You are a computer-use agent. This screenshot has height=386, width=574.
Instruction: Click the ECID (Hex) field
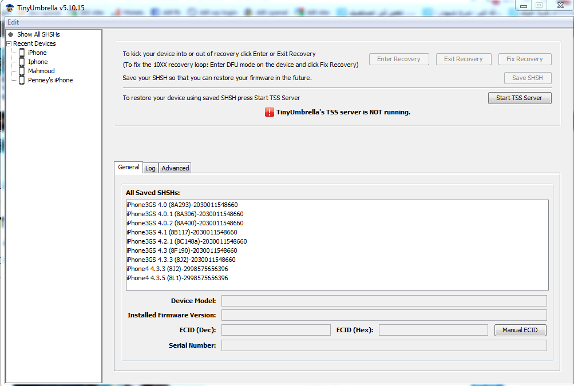tap(433, 330)
